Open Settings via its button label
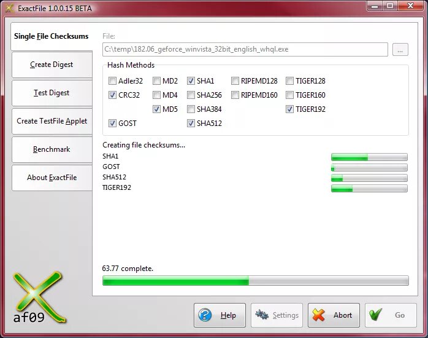The width and height of the screenshot is (428, 338). pyautogui.click(x=286, y=315)
